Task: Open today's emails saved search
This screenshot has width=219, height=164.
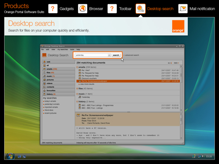Action: tap(50, 101)
